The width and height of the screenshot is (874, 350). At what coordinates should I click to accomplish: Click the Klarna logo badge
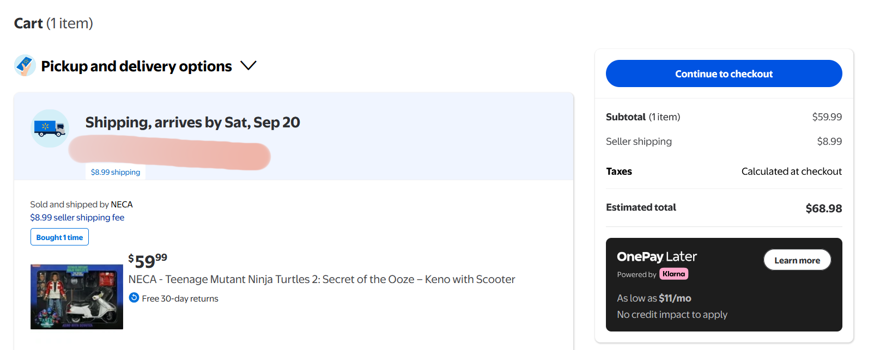[x=674, y=274]
